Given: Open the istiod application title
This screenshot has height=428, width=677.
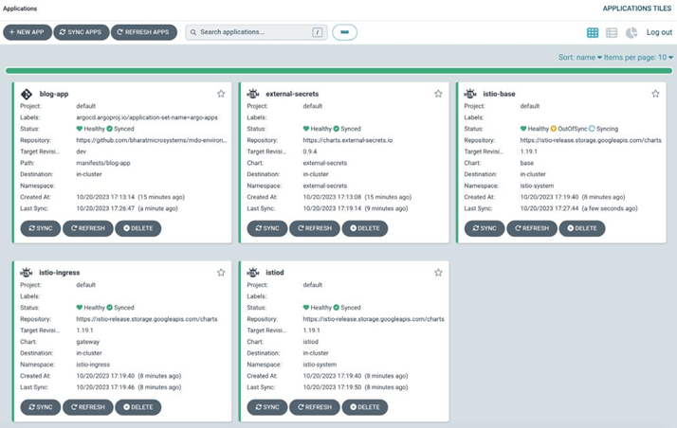Looking at the screenshot, I should pyautogui.click(x=275, y=273).
